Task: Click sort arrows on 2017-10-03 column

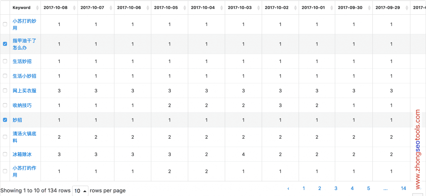Action: click(x=259, y=8)
